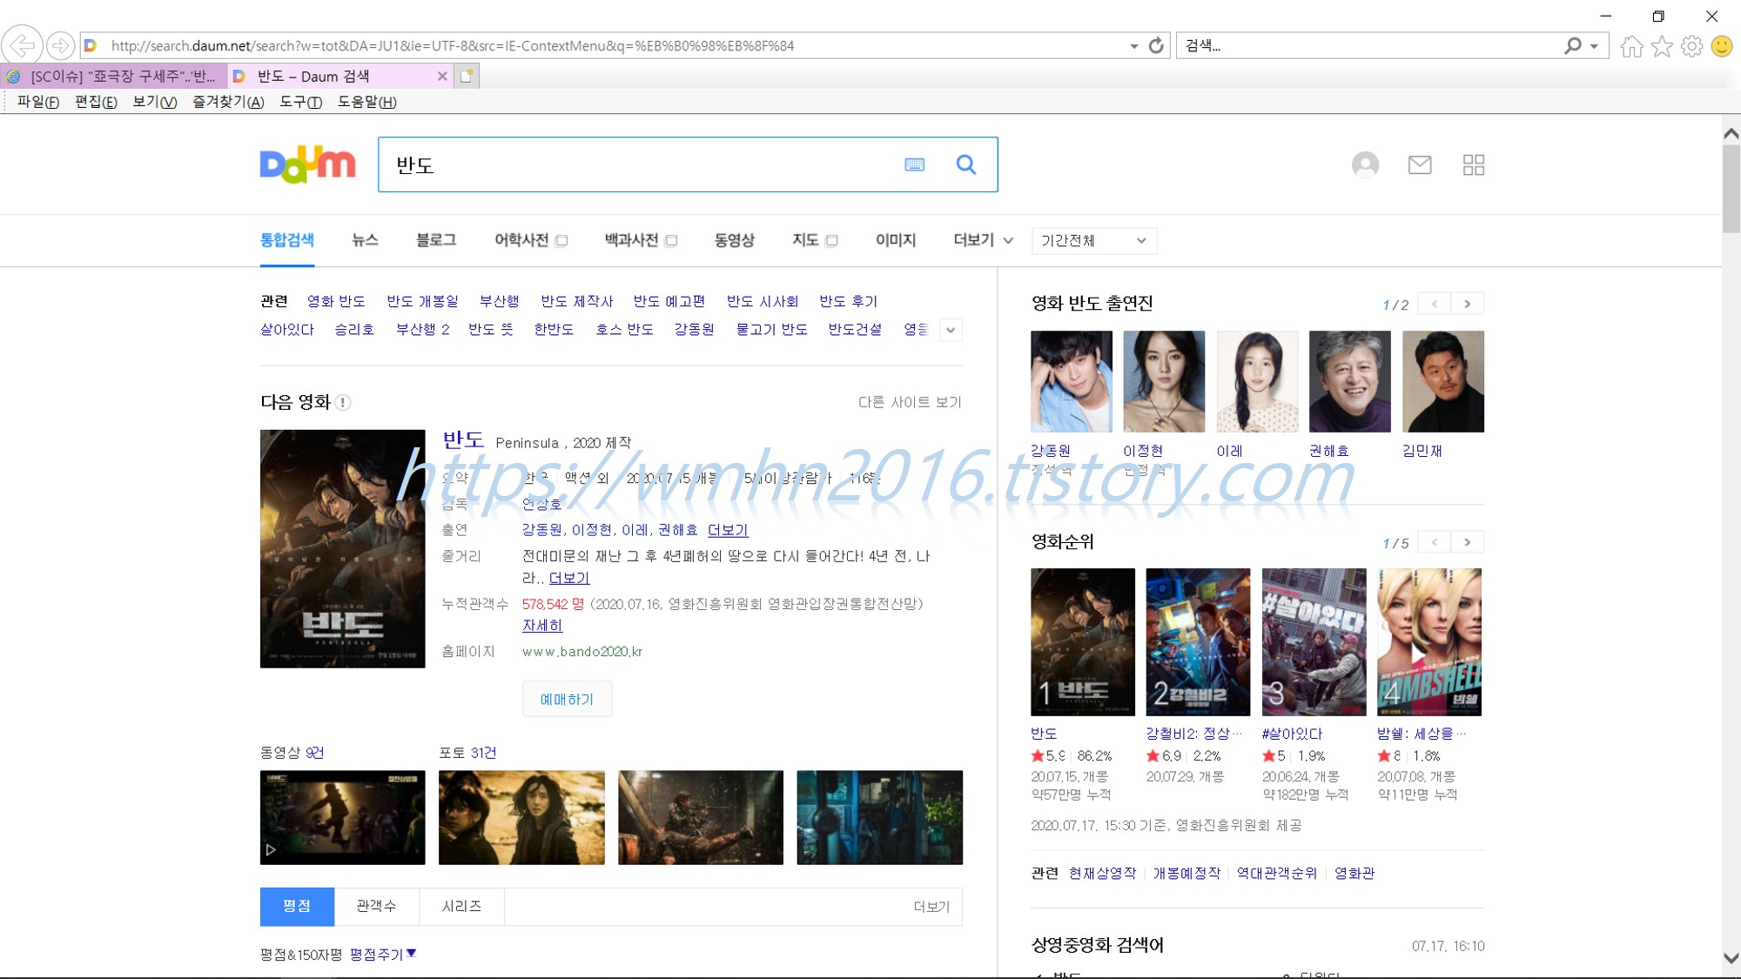Select the 관객수 tab
The width and height of the screenshot is (1741, 979).
pyautogui.click(x=376, y=906)
